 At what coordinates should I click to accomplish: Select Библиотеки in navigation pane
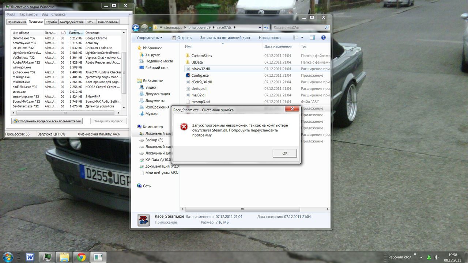click(x=153, y=81)
